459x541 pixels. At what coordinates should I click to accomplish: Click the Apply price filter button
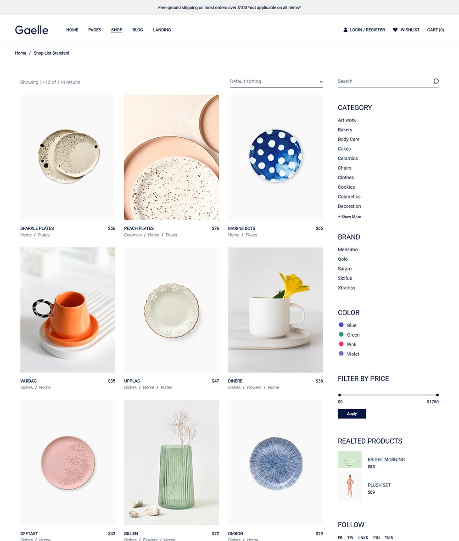(352, 414)
